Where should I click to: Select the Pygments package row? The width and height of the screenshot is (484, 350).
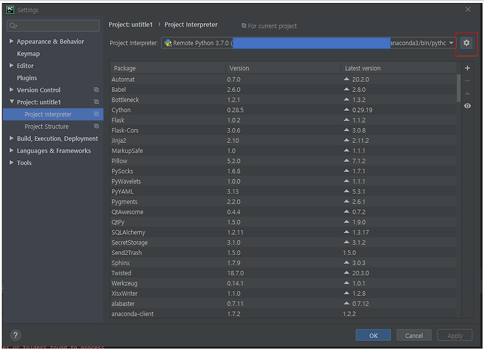pyautogui.click(x=283, y=202)
